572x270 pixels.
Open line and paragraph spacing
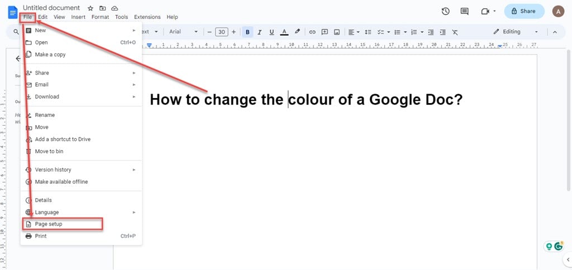click(368, 32)
